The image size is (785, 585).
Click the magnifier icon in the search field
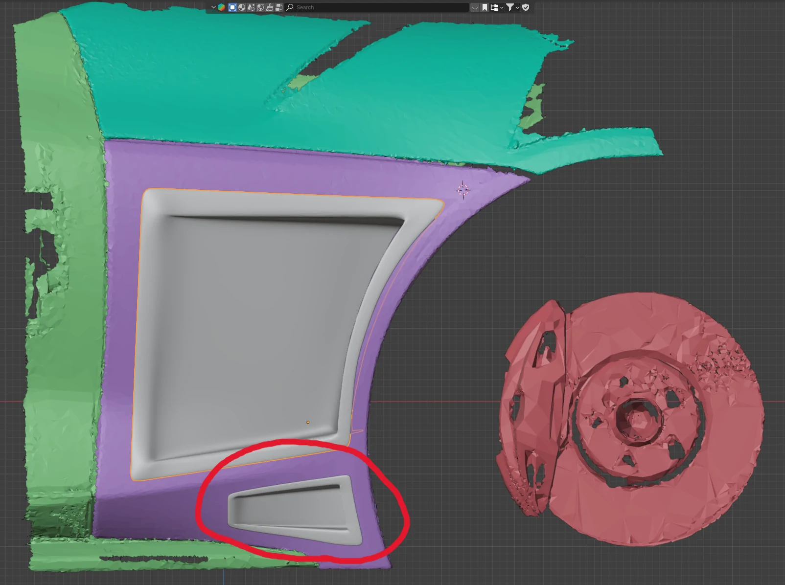click(290, 7)
